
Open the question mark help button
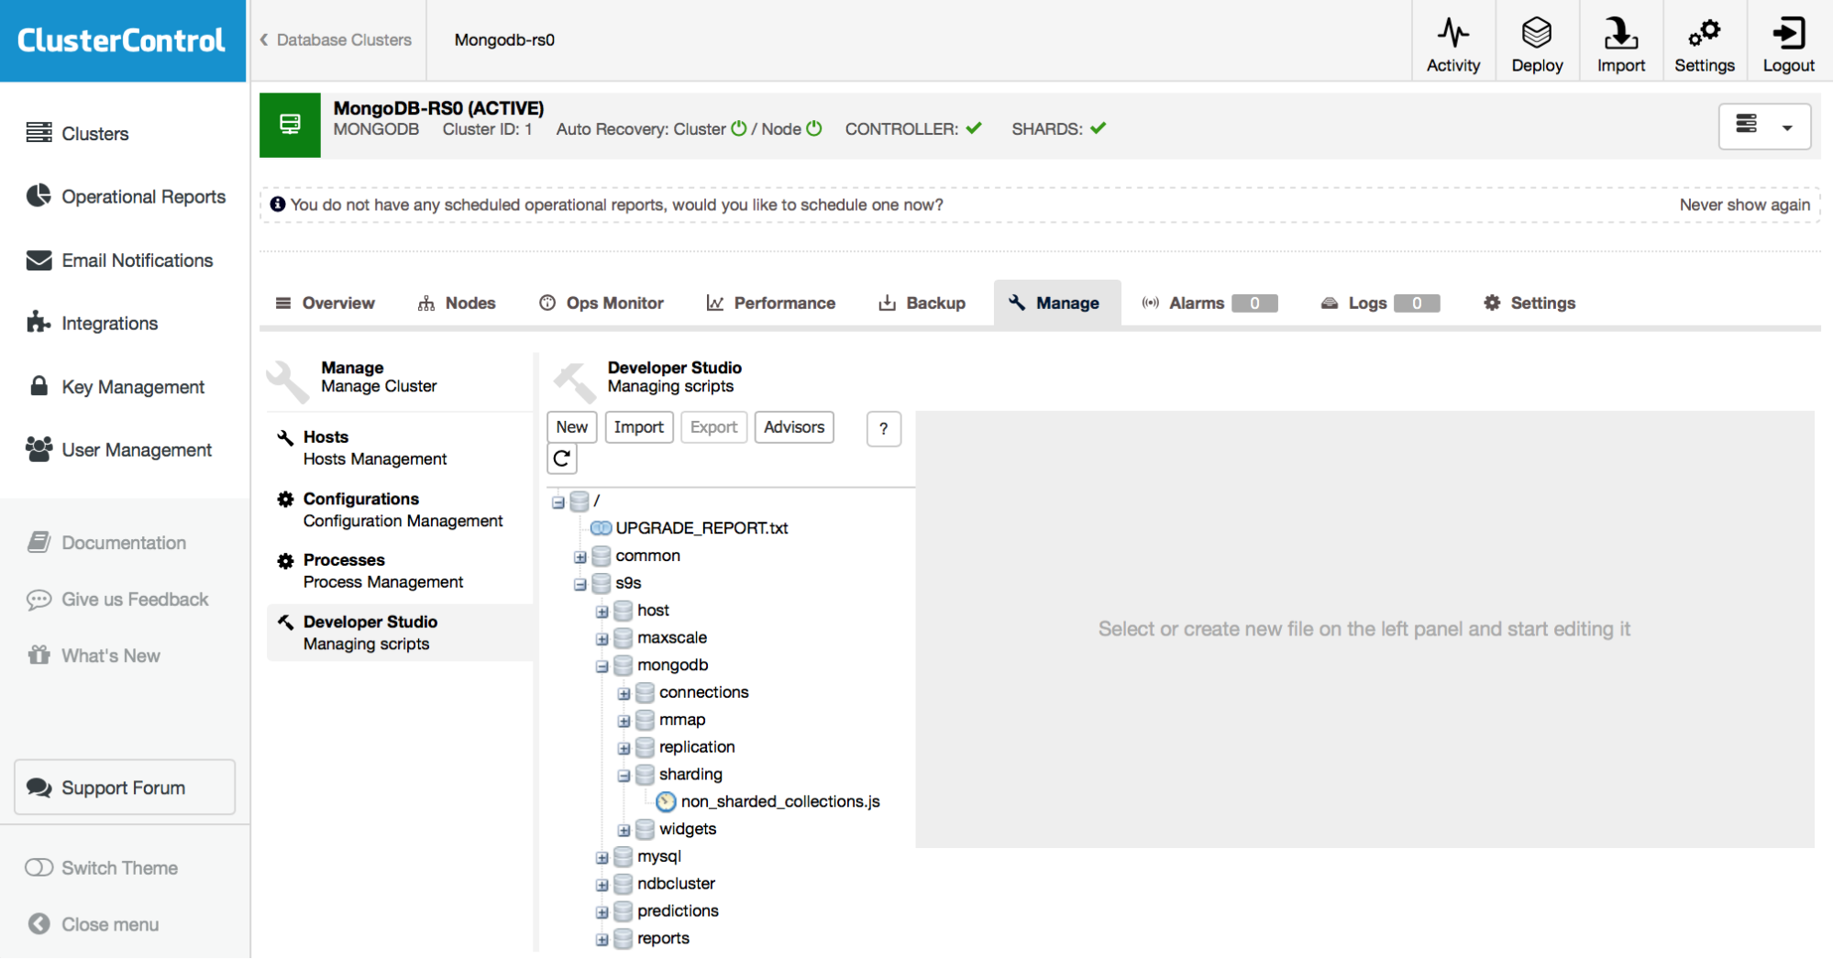coord(883,428)
